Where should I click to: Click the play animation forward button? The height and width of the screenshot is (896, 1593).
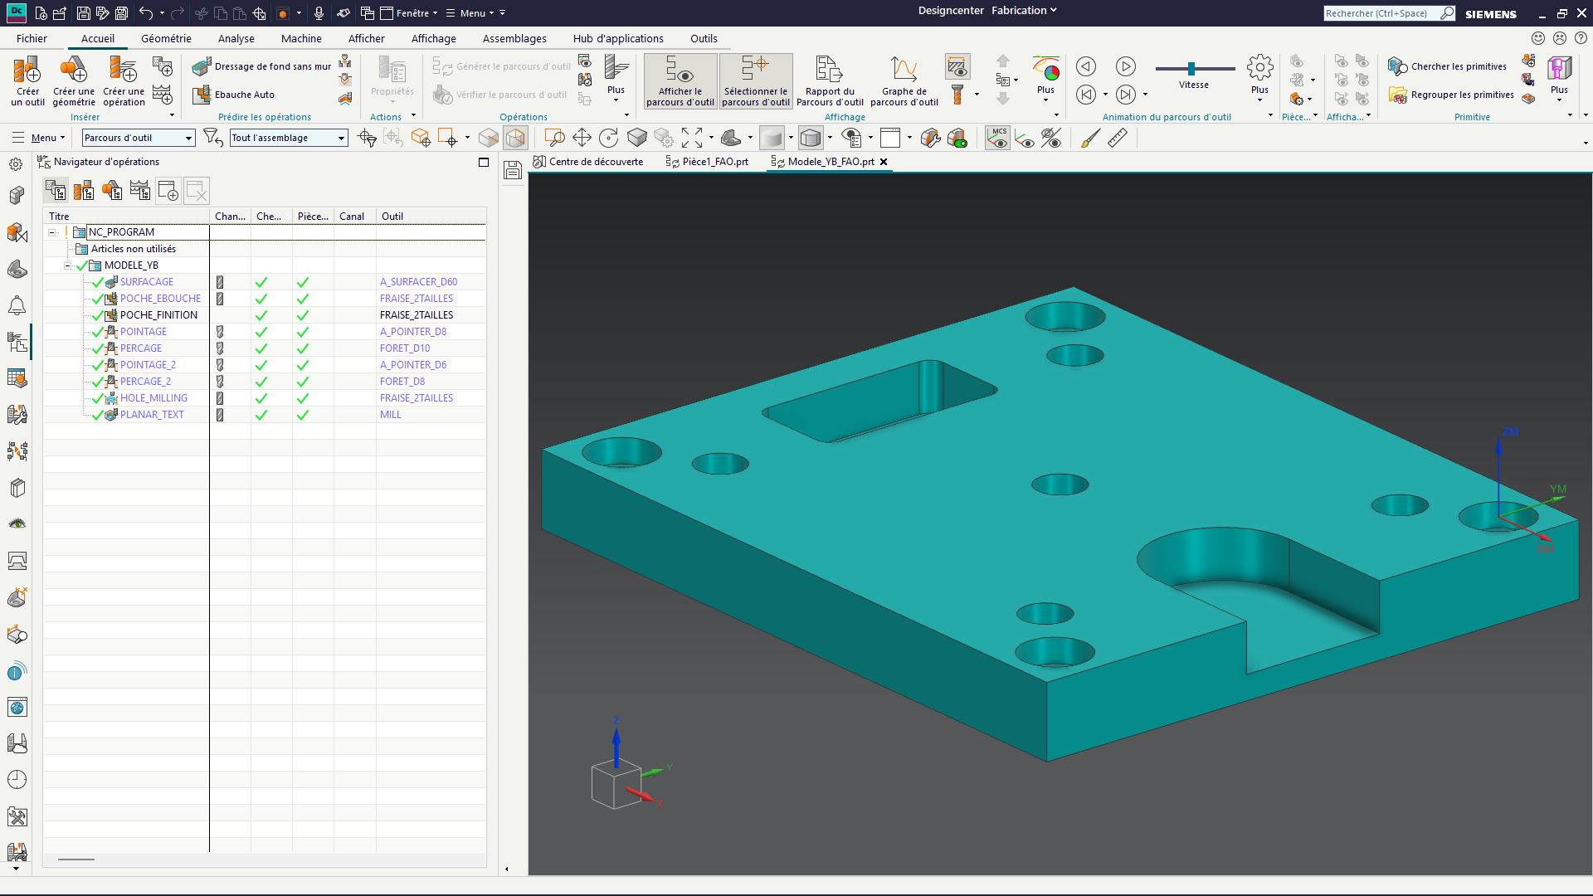point(1126,66)
